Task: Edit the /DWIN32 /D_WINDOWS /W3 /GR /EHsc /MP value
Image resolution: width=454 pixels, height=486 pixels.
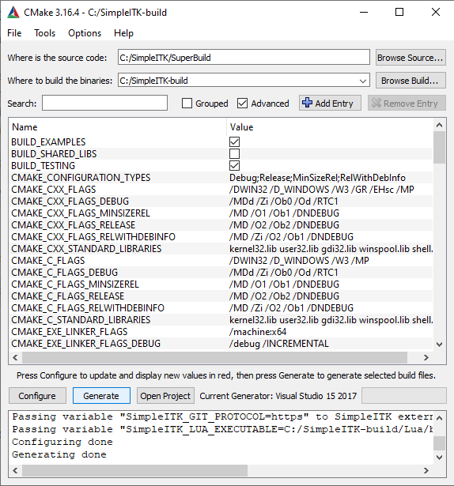Action: tap(321, 190)
